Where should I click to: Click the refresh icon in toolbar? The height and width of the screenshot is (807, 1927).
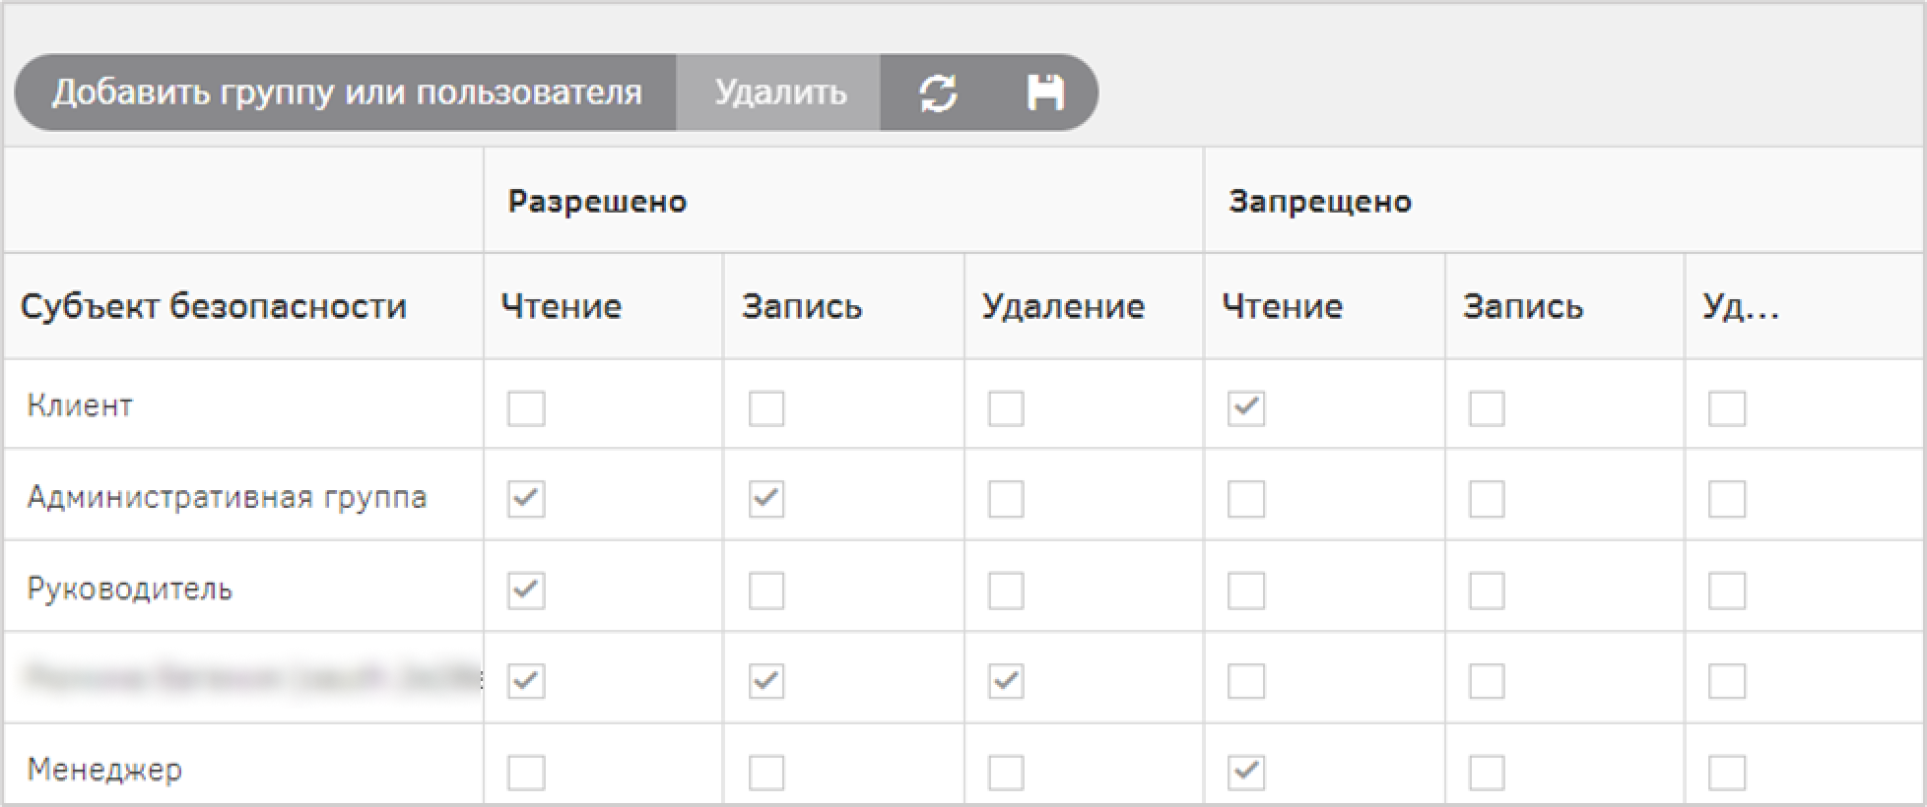[938, 93]
